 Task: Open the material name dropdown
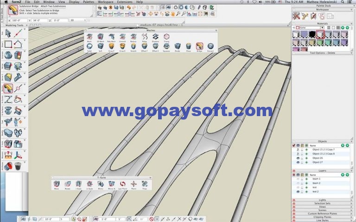coord(322,27)
